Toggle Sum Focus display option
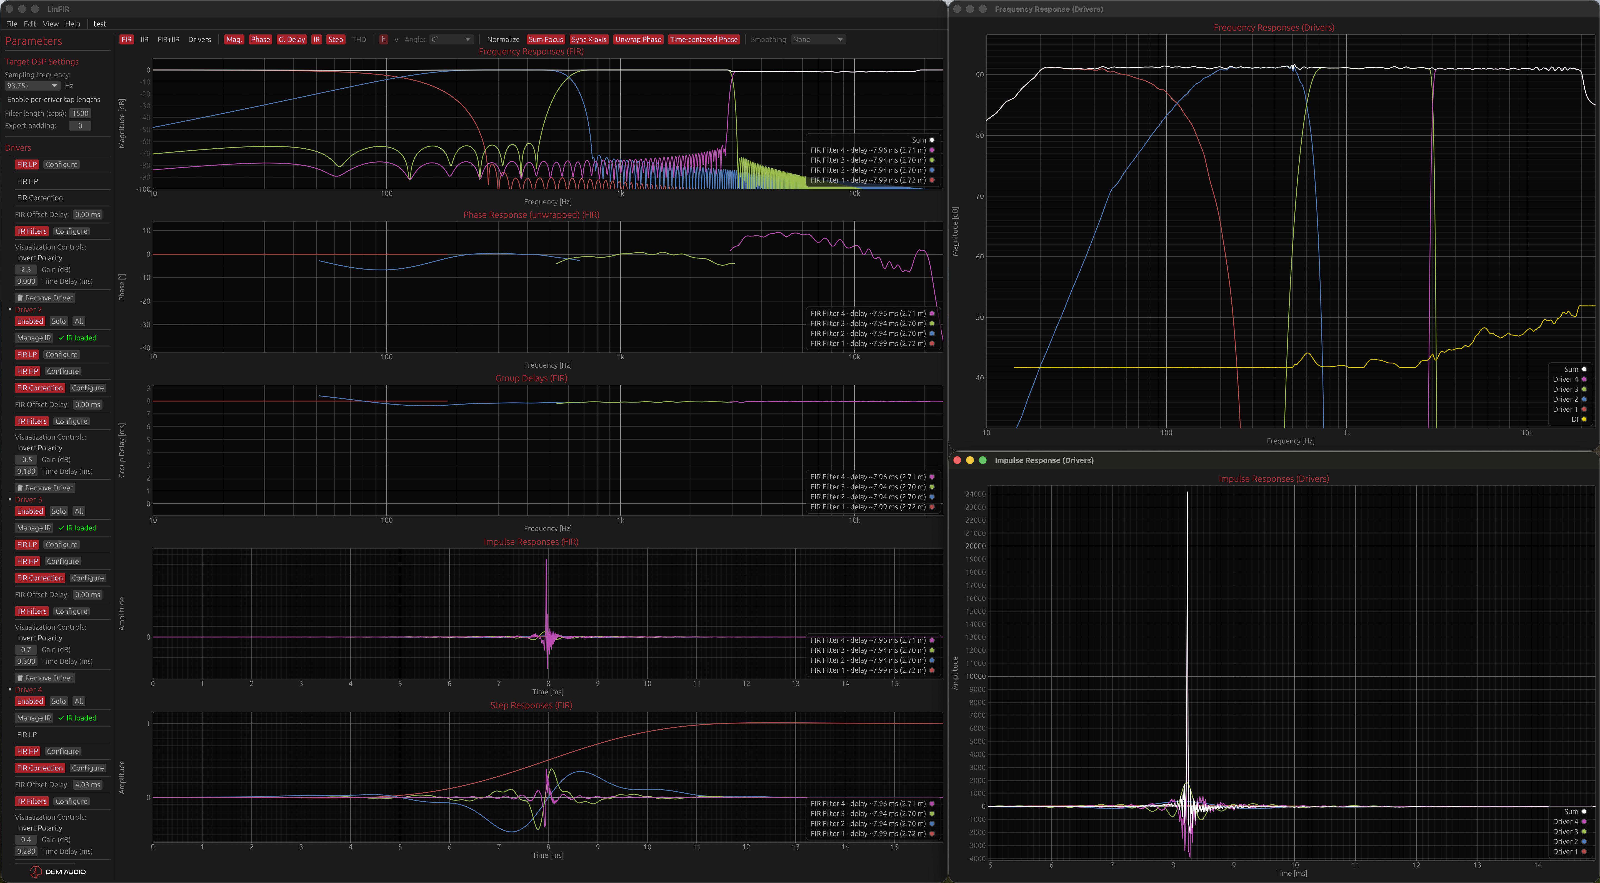The width and height of the screenshot is (1600, 883). [545, 39]
